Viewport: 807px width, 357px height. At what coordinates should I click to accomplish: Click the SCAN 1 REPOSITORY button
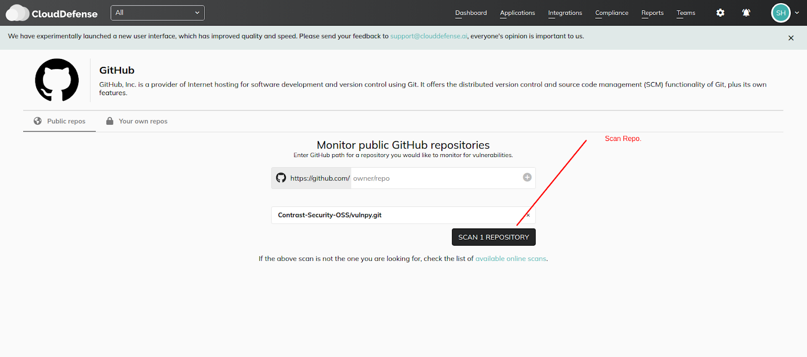coord(494,237)
